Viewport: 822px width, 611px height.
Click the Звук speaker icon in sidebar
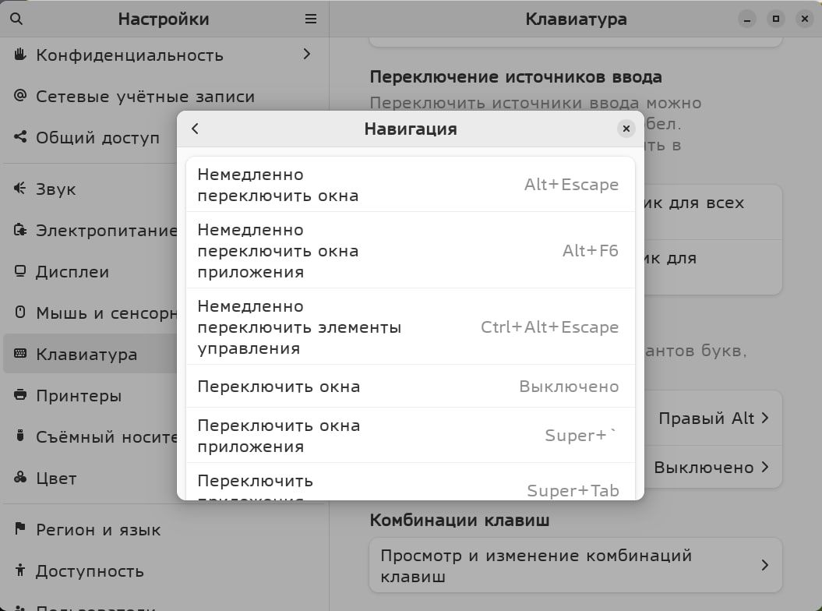[20, 189]
